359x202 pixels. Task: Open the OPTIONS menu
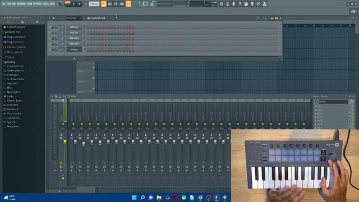click(38, 4)
